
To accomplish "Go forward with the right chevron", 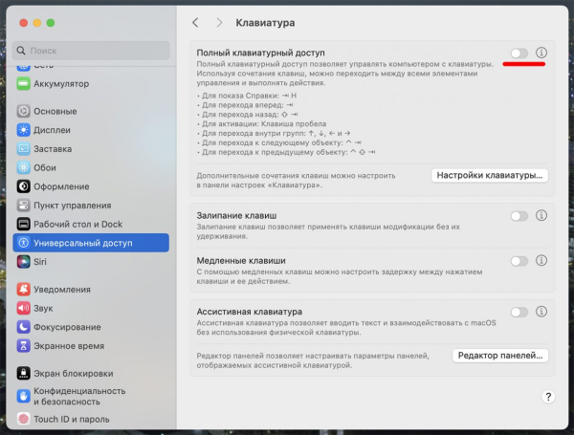I will click(x=219, y=23).
